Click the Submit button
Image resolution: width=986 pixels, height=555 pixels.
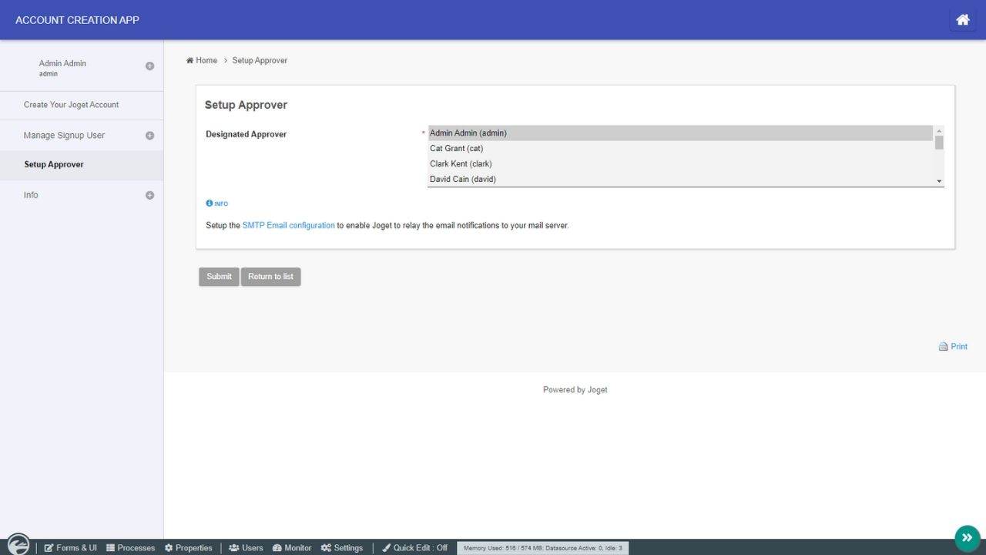click(x=219, y=277)
